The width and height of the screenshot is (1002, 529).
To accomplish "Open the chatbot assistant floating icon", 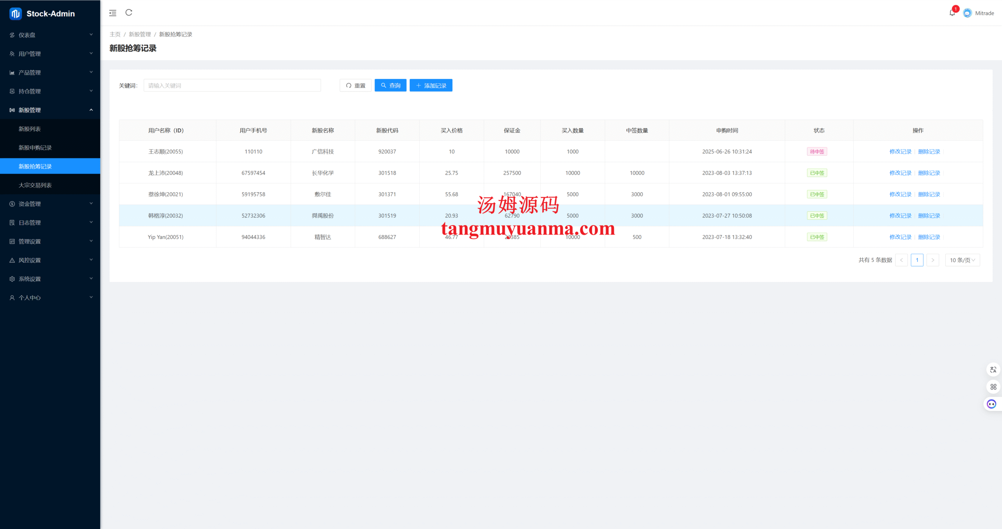I will click(991, 404).
